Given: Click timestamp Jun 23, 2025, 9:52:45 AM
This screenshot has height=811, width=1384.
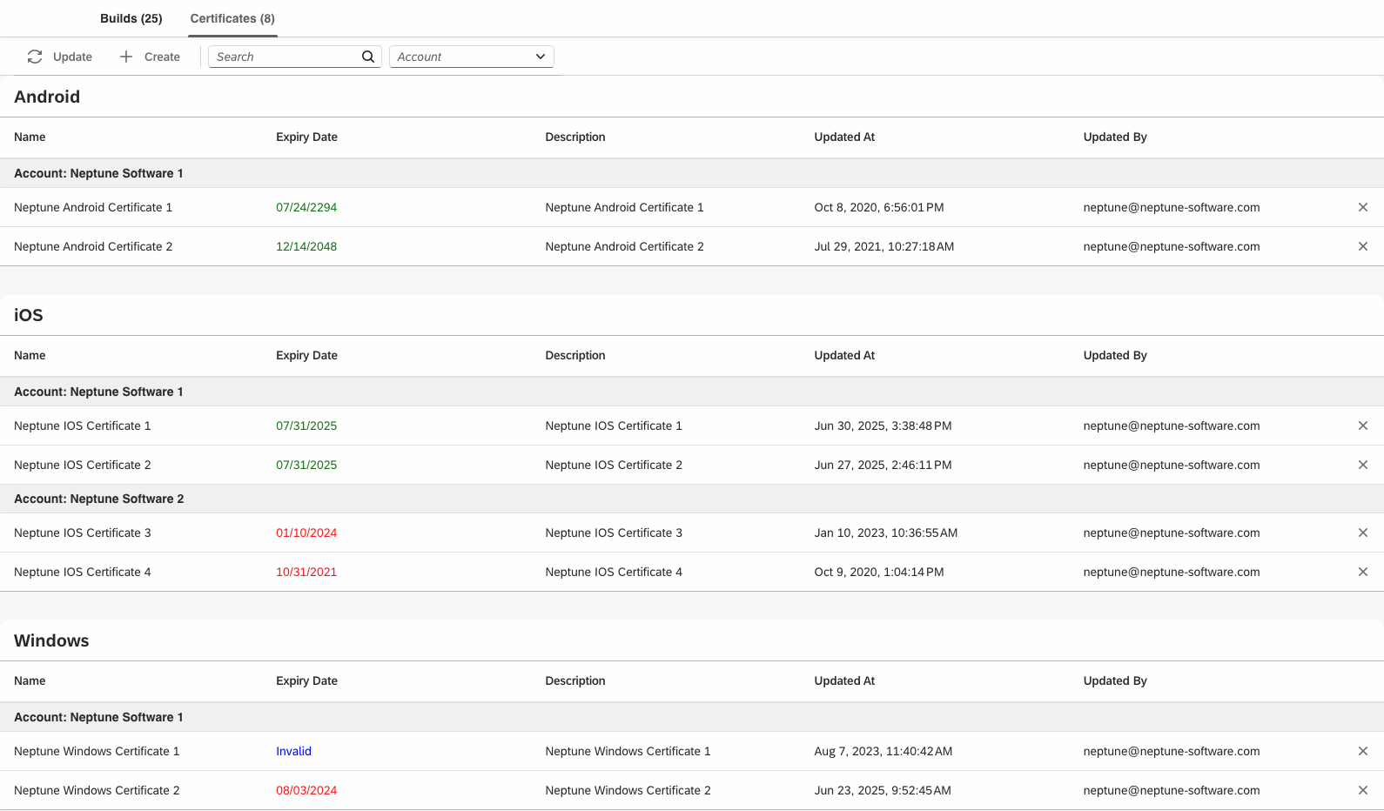Looking at the screenshot, I should (883, 790).
